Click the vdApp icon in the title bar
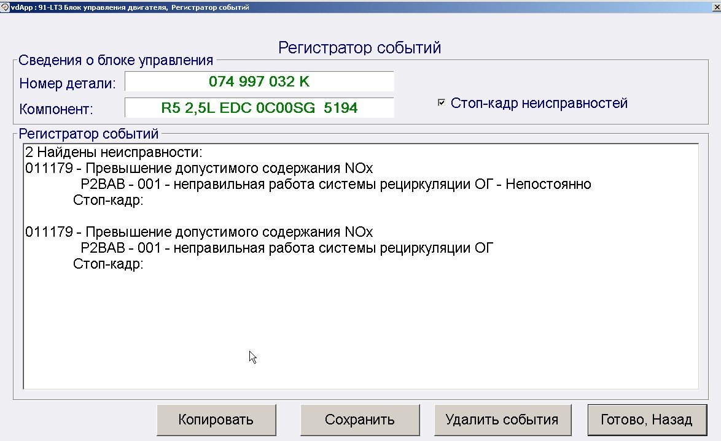 click(4, 7)
